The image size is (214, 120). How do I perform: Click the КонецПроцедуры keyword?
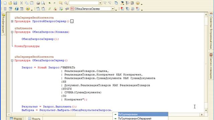pos(27,46)
